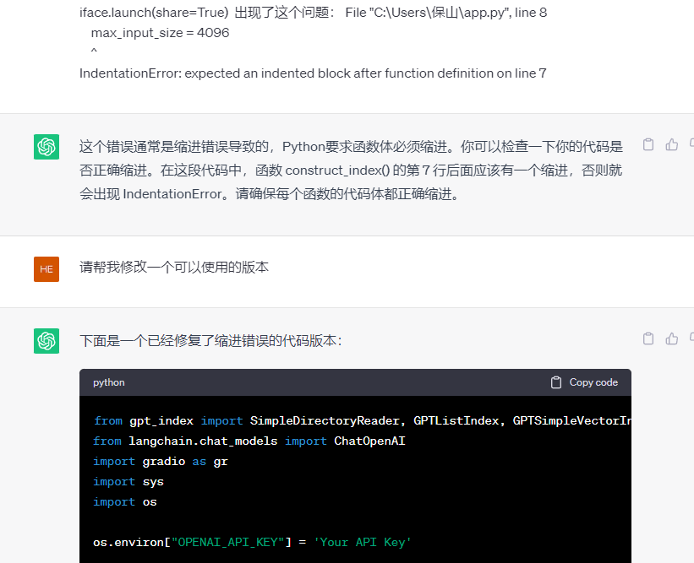694x563 pixels.
Task: Click the HE user avatar
Action: 46,269
